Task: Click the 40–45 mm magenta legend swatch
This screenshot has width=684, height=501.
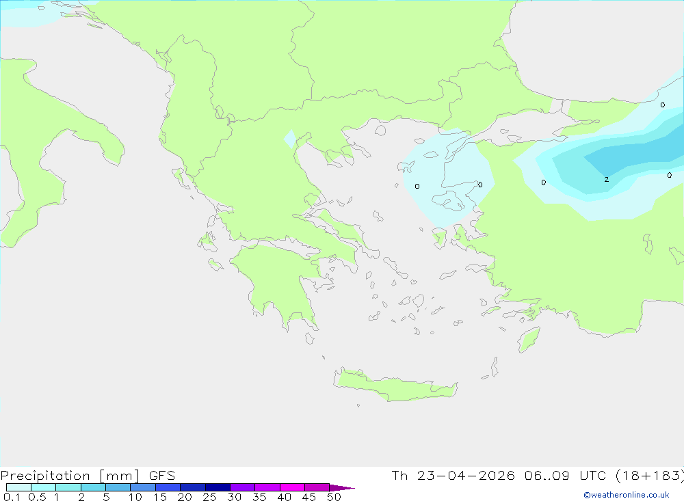Action: click(x=292, y=487)
